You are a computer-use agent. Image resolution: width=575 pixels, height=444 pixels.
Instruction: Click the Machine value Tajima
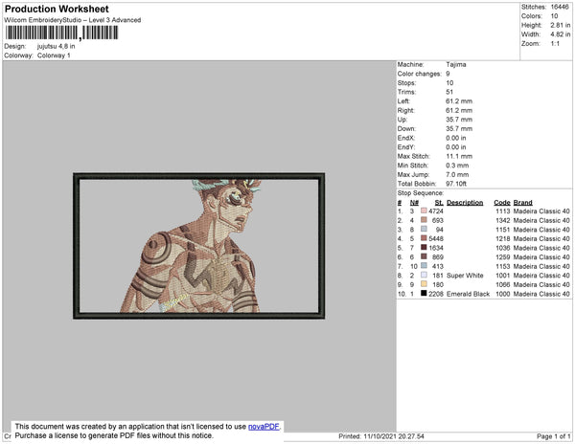pos(456,64)
